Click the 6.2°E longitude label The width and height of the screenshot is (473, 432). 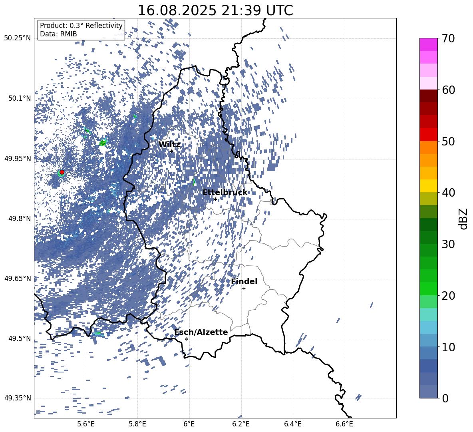(241, 424)
